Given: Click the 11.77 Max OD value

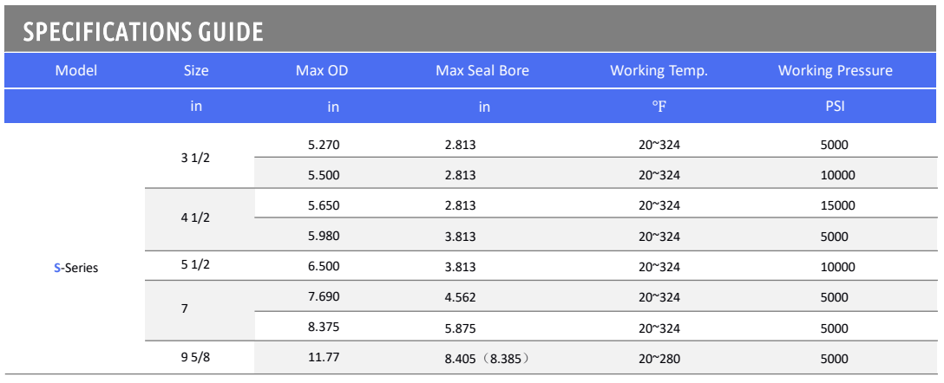Looking at the screenshot, I should [324, 357].
